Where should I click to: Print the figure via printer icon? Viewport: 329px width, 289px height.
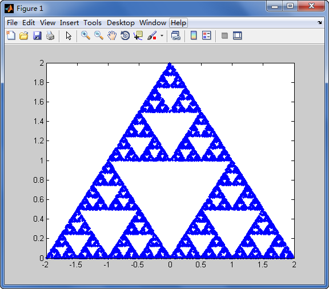pos(50,35)
